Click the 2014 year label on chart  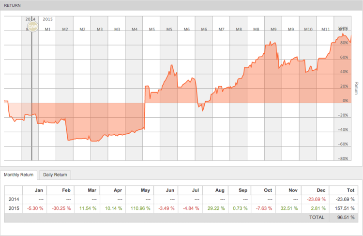click(30, 19)
